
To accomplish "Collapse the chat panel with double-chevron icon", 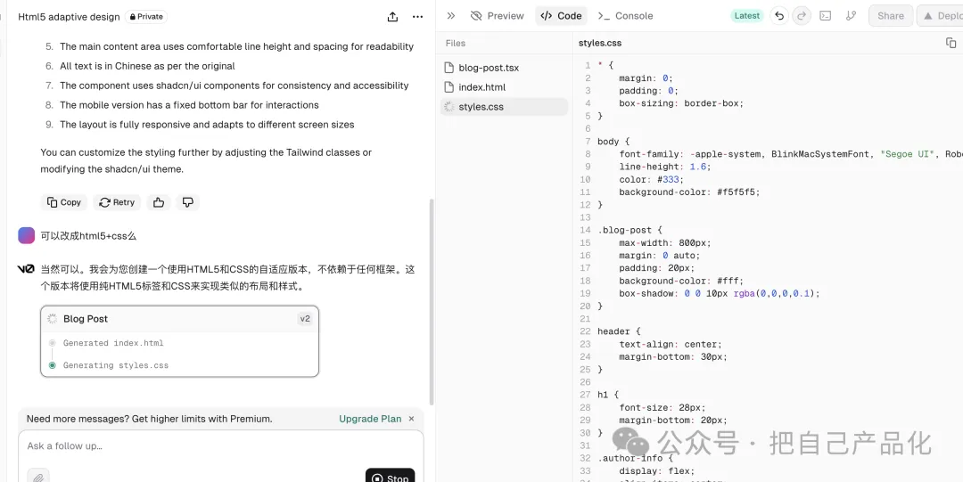I will [x=451, y=16].
